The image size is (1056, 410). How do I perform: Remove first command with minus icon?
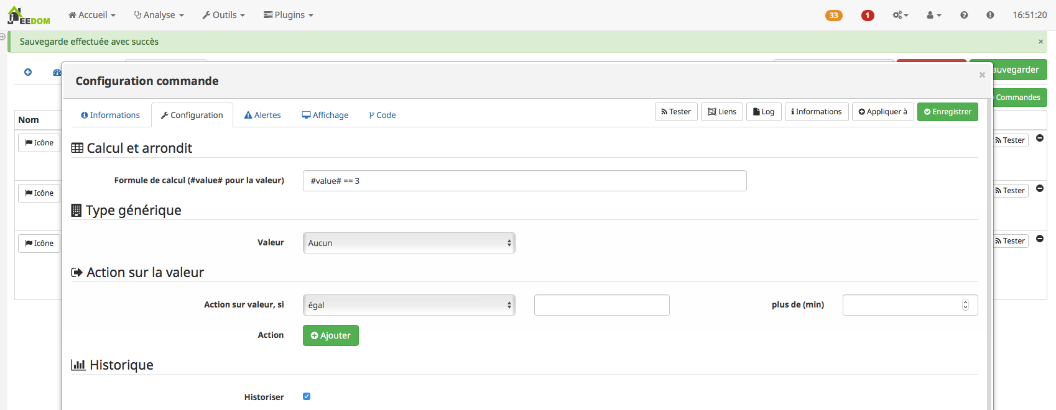tap(1040, 138)
